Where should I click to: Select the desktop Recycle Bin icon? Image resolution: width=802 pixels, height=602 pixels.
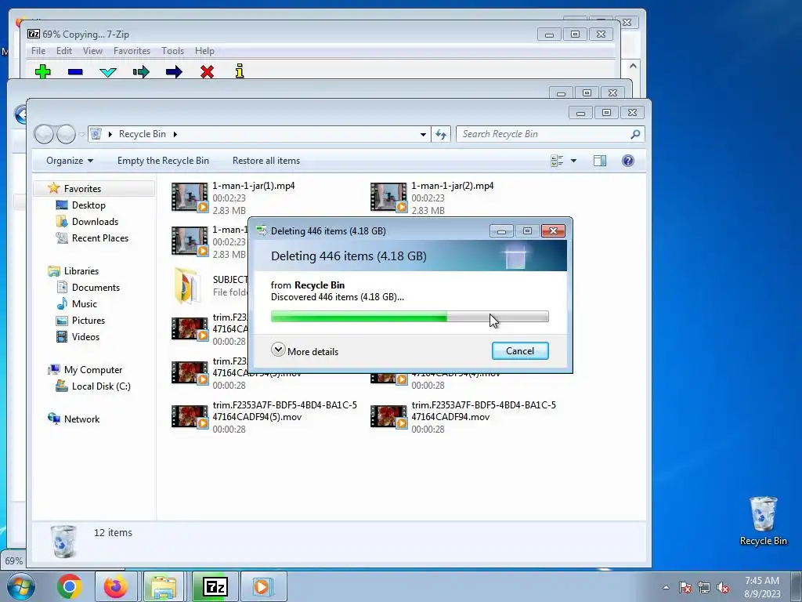coord(763,520)
